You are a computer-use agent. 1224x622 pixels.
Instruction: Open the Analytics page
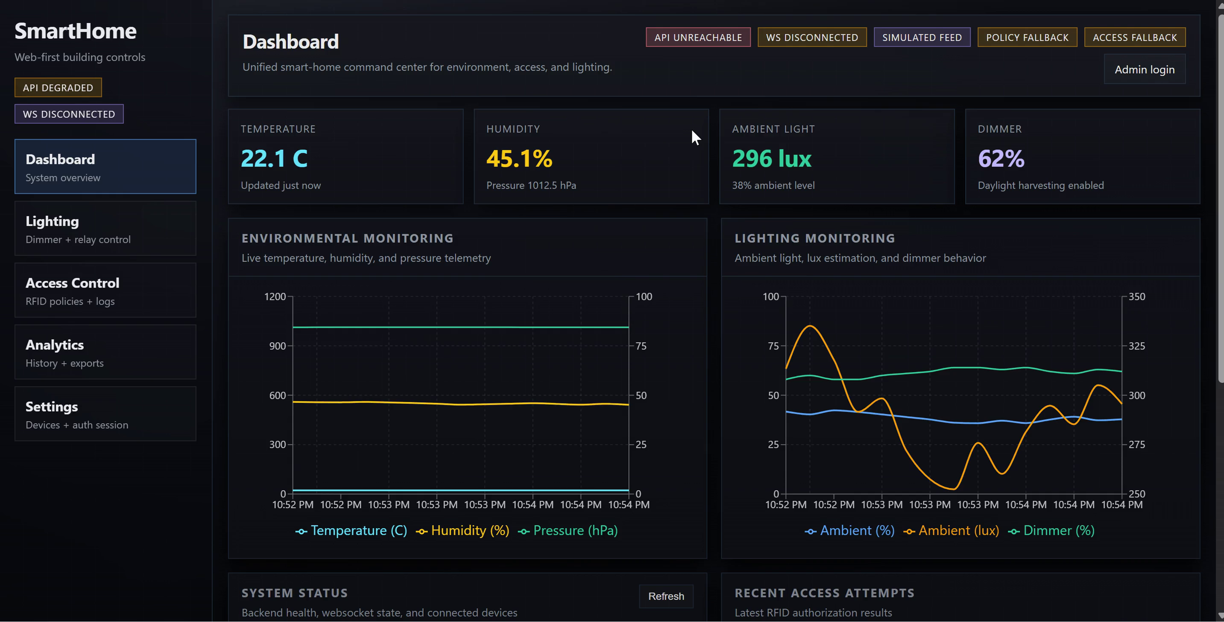(x=105, y=352)
